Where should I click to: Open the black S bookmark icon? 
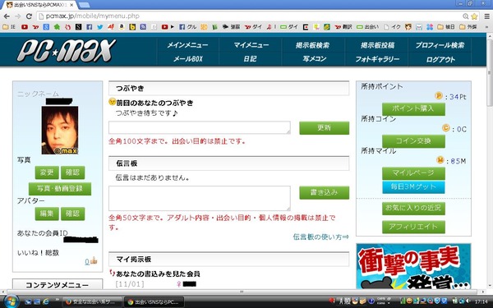[79, 27]
